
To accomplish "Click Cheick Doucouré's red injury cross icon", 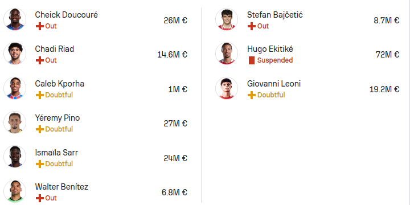I will 39,26.
